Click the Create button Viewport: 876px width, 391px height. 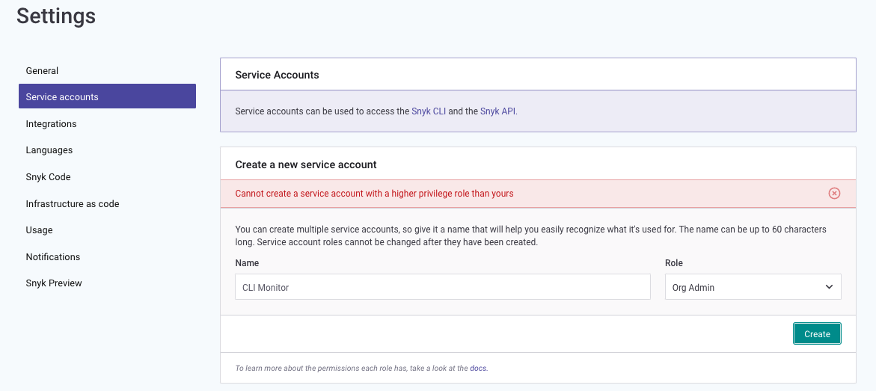(x=817, y=334)
